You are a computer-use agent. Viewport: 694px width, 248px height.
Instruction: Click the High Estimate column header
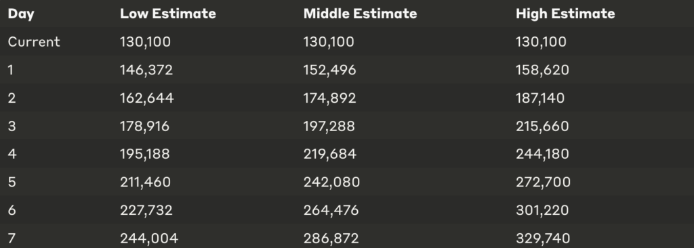pyautogui.click(x=565, y=14)
